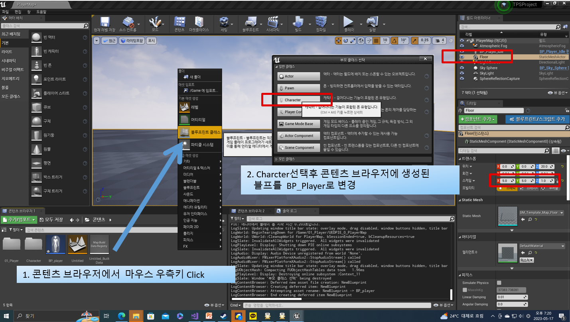Click the 시네마틱 clapperboard icon

[x=273, y=22]
